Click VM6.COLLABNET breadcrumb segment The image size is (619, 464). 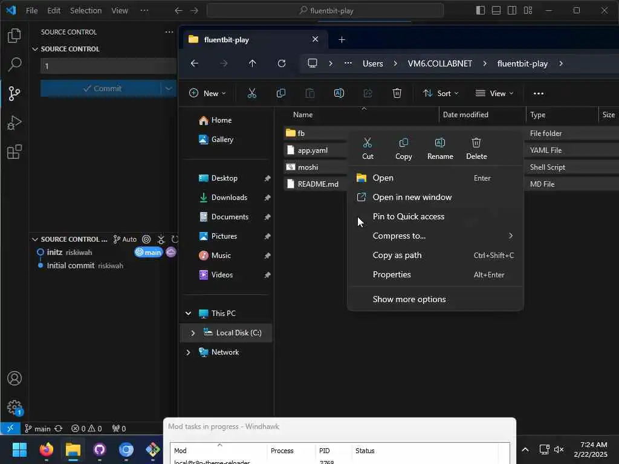pyautogui.click(x=440, y=63)
